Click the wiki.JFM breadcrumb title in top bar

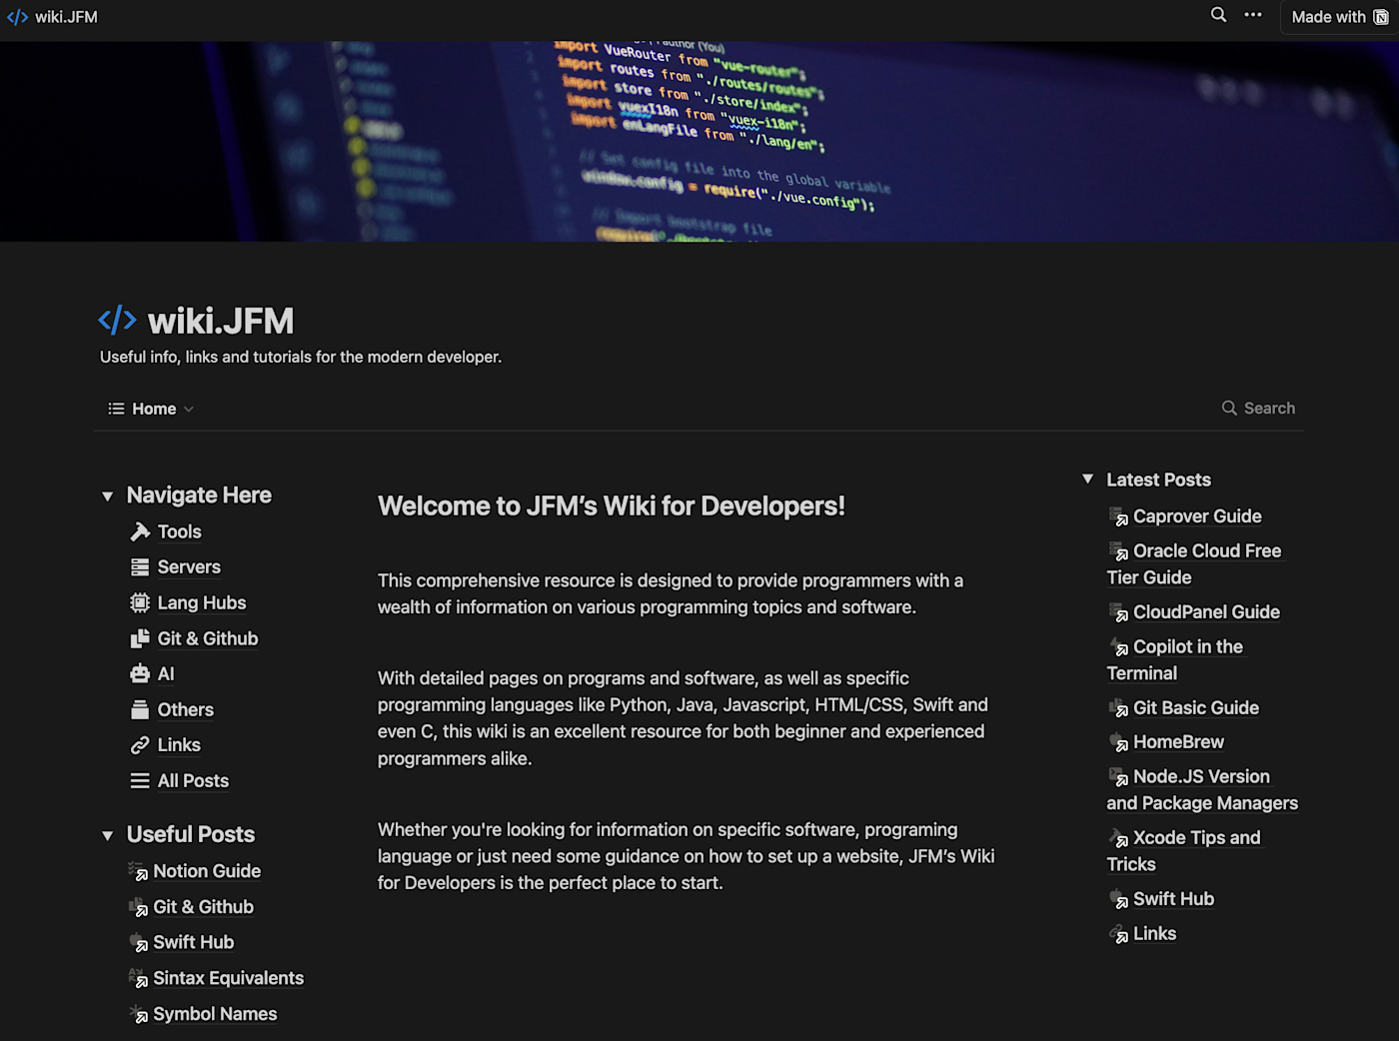(x=66, y=17)
